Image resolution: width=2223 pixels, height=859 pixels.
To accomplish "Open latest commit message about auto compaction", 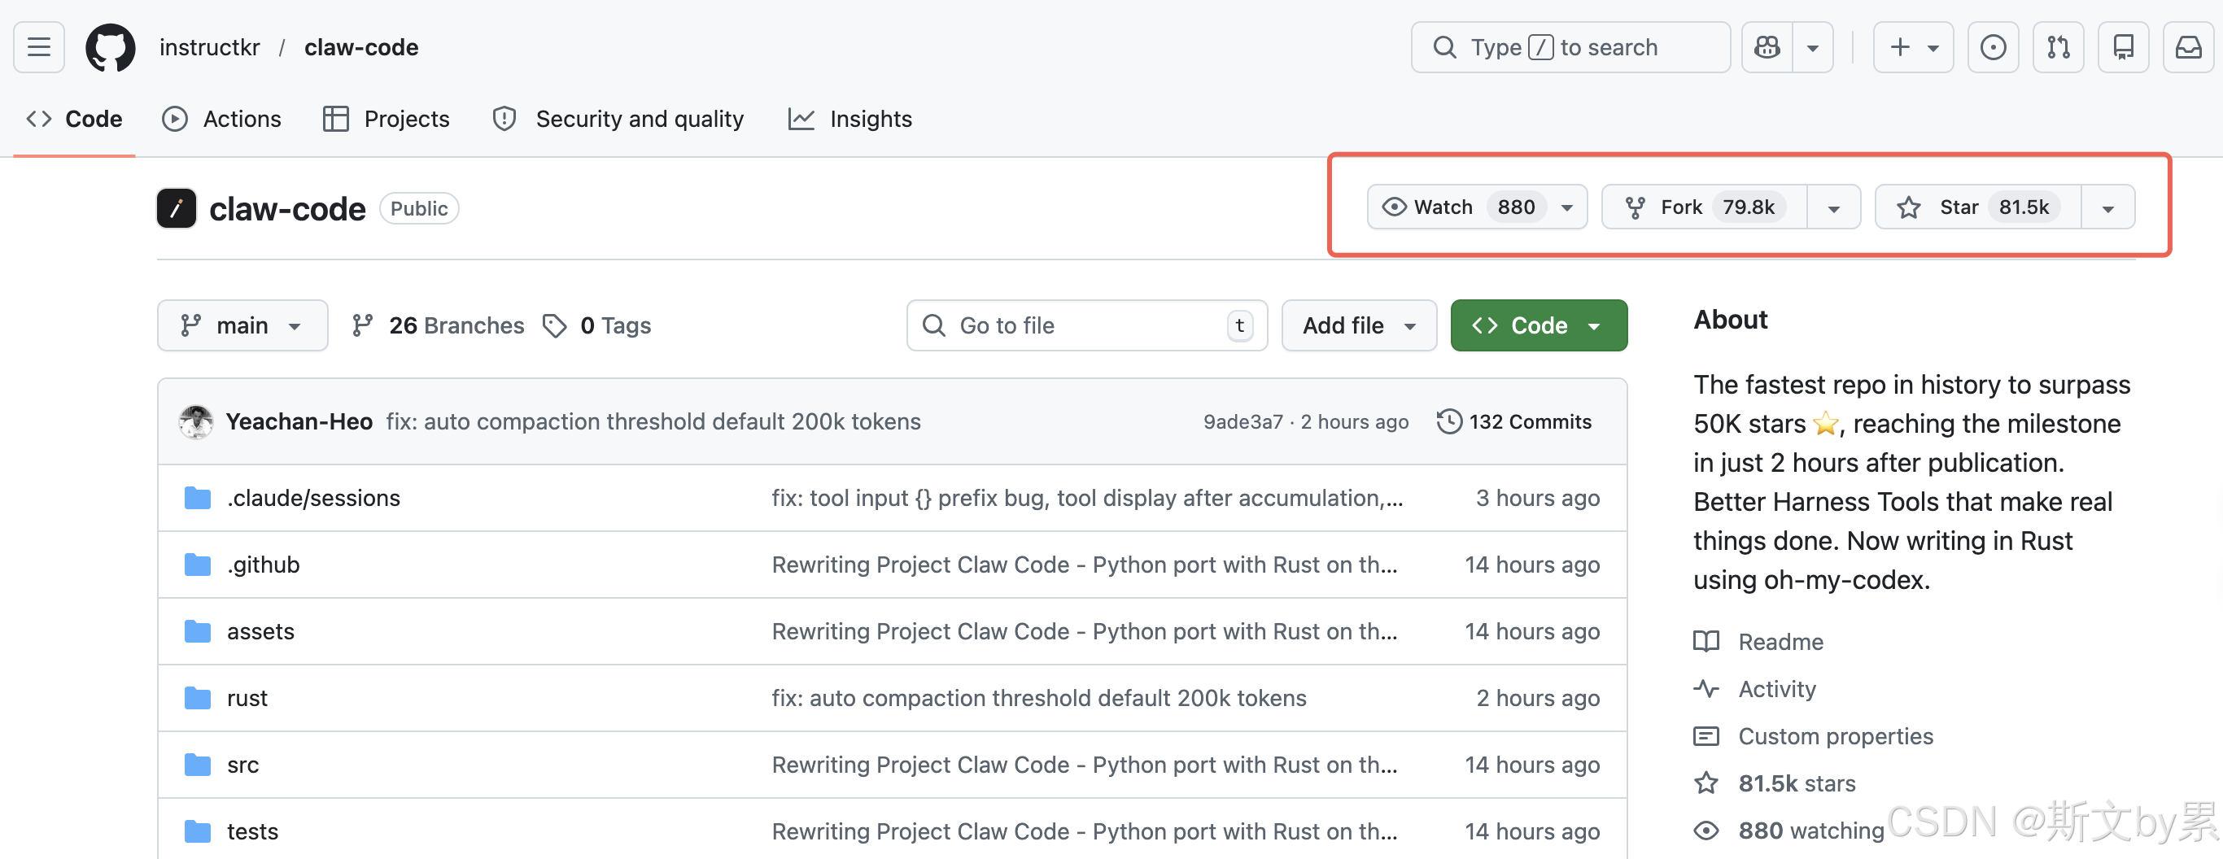I will tap(653, 421).
